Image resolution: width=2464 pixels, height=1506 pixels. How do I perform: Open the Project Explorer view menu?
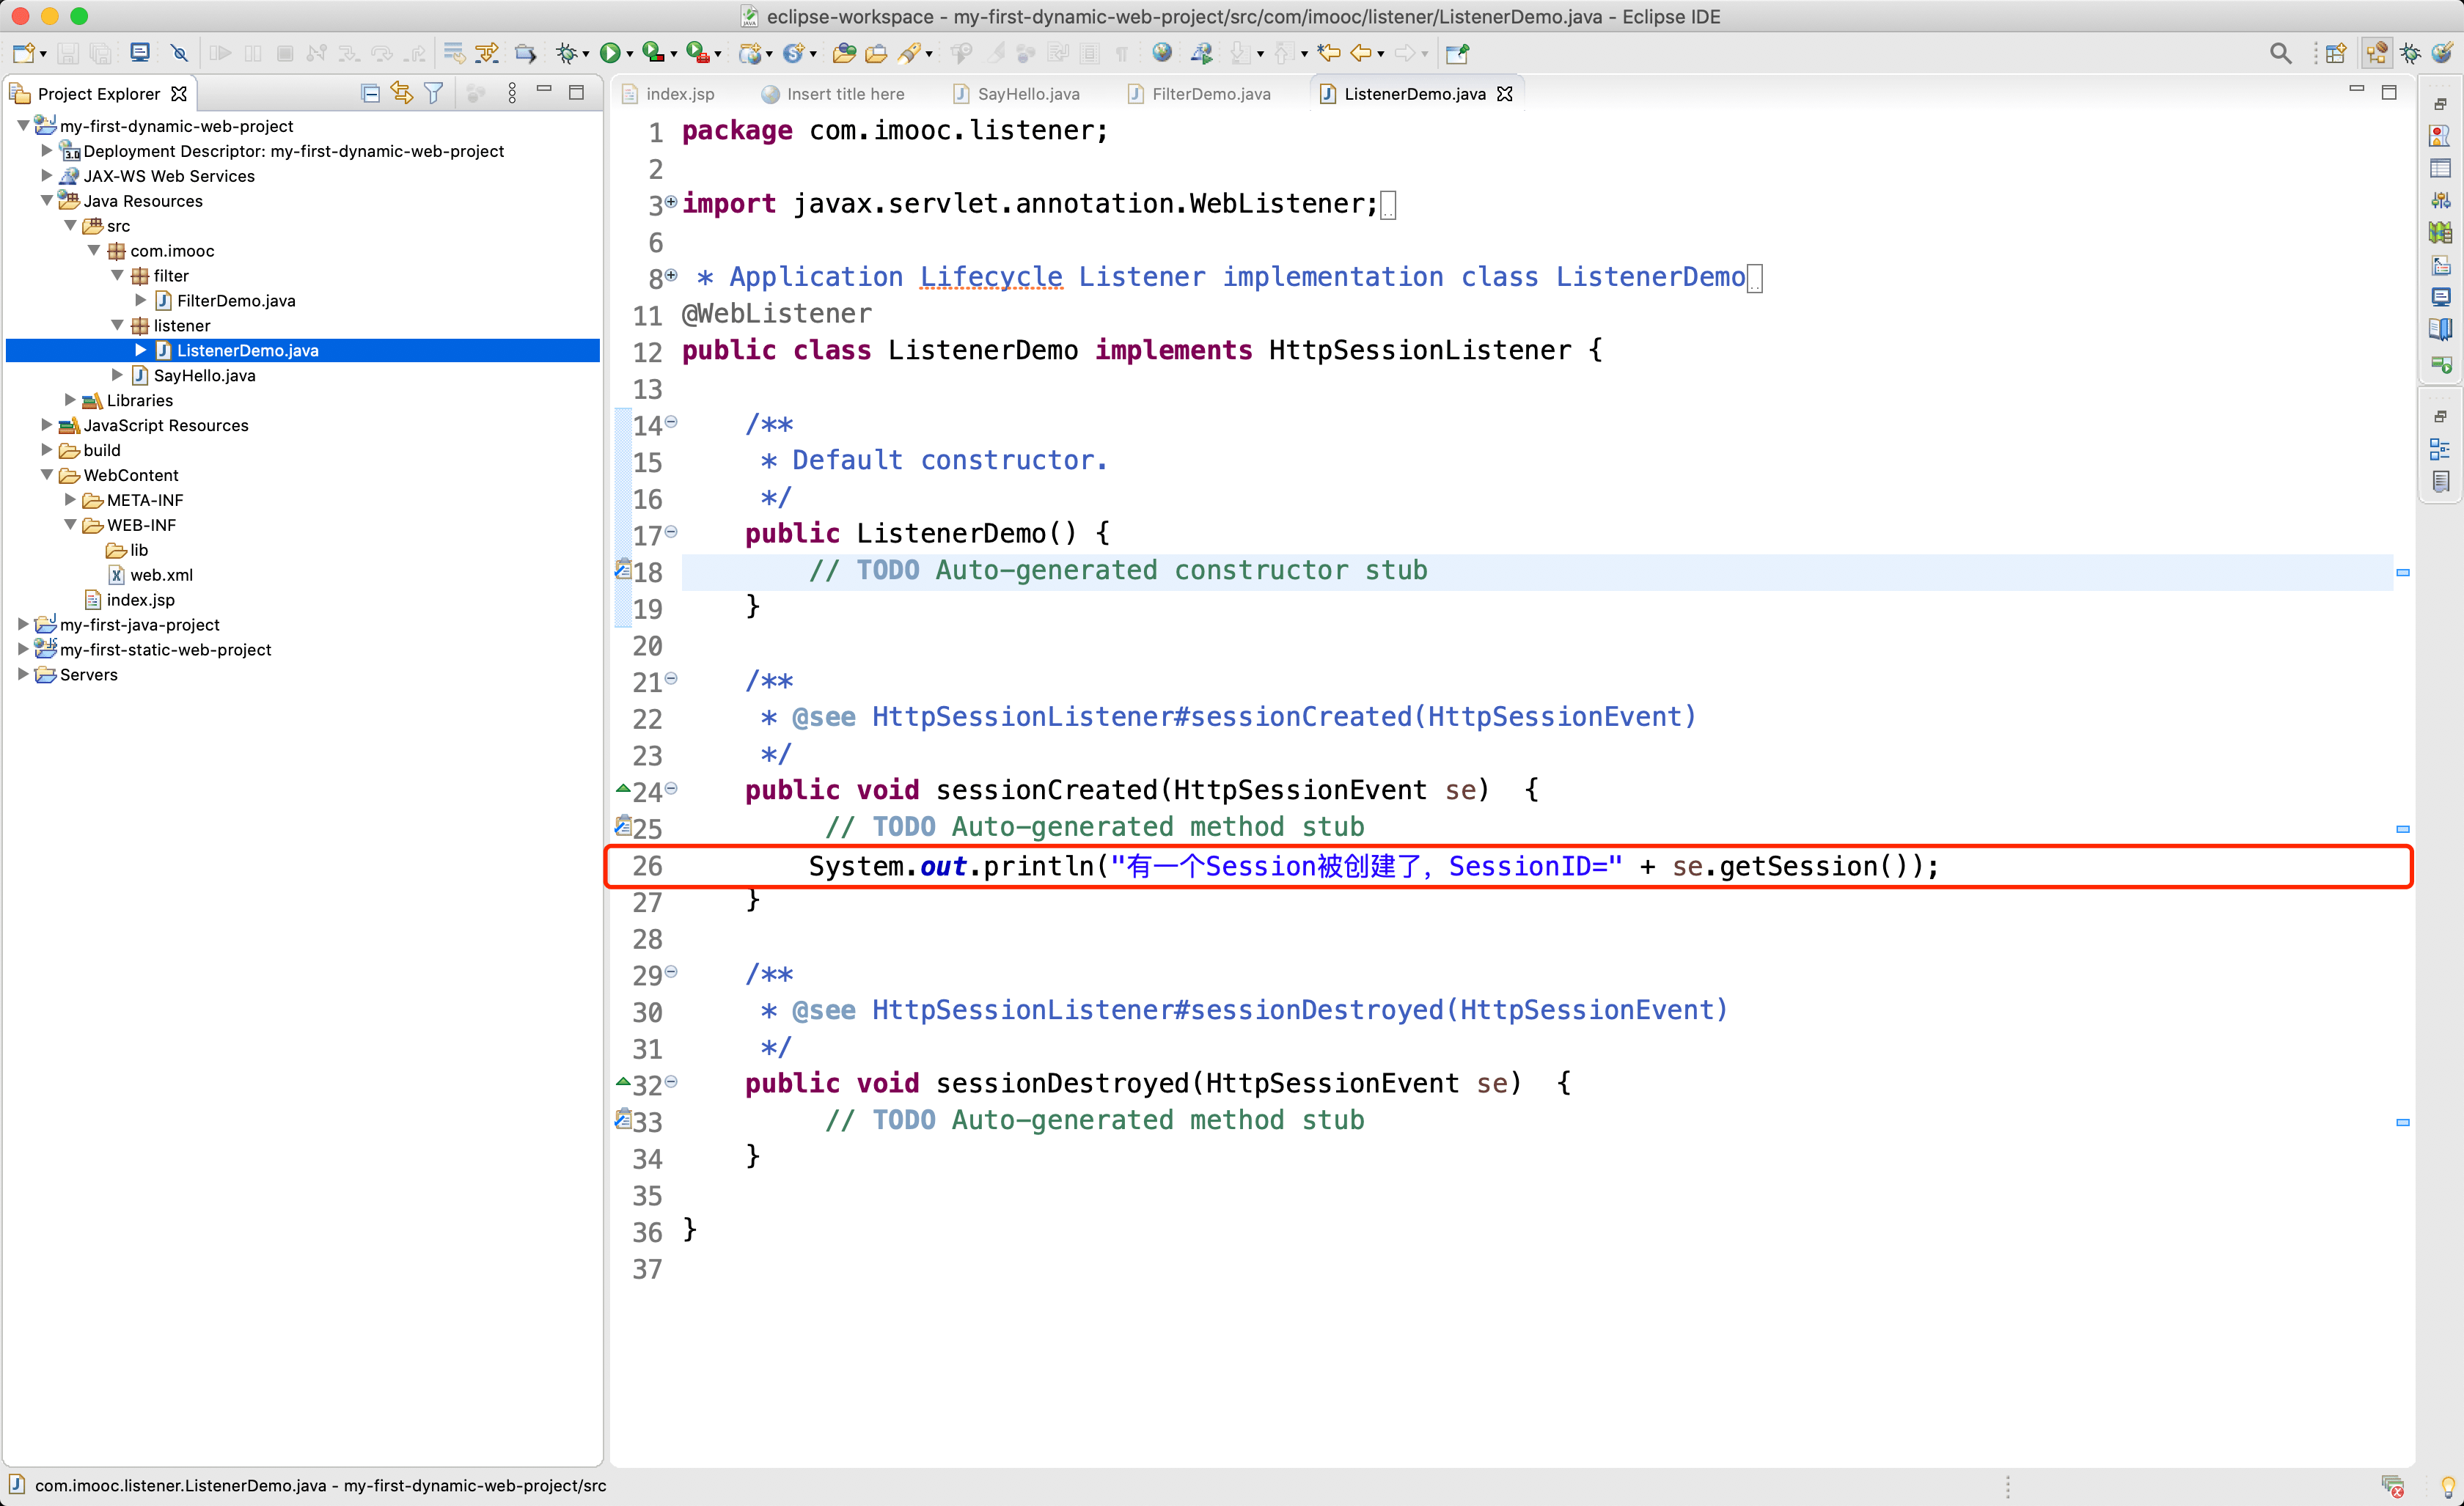pos(512,93)
